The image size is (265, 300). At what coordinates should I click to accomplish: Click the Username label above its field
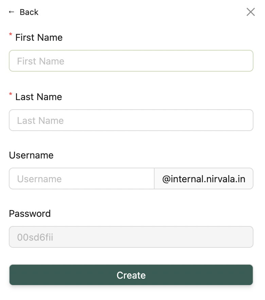pos(31,155)
